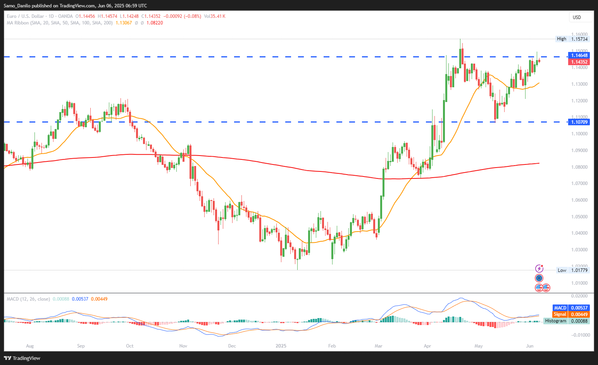Click the −0.00092 (−0.08%) change value
The height and width of the screenshot is (365, 598).
click(x=183, y=16)
